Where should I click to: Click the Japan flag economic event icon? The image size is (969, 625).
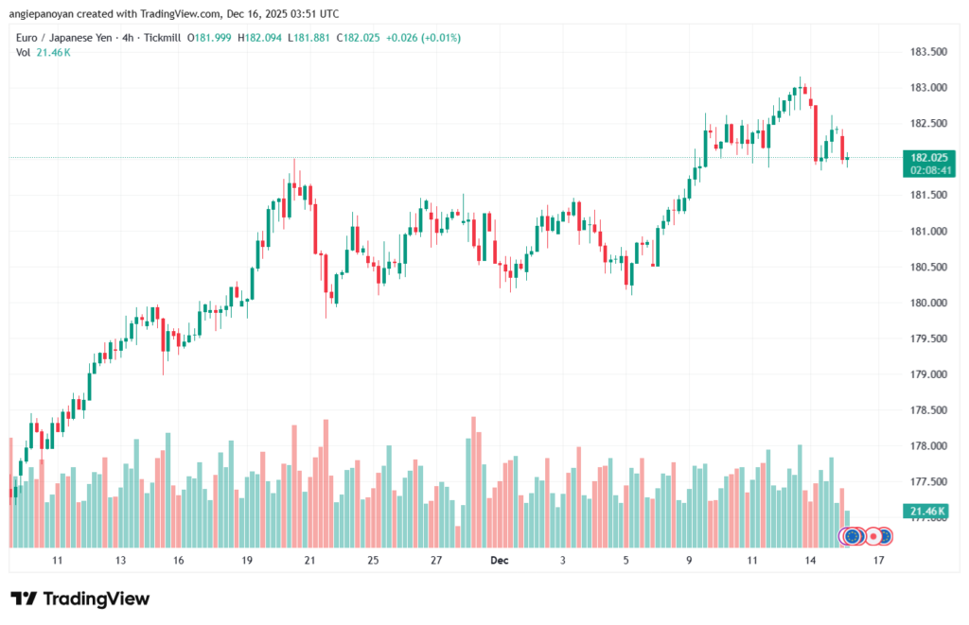pyautogui.click(x=872, y=536)
